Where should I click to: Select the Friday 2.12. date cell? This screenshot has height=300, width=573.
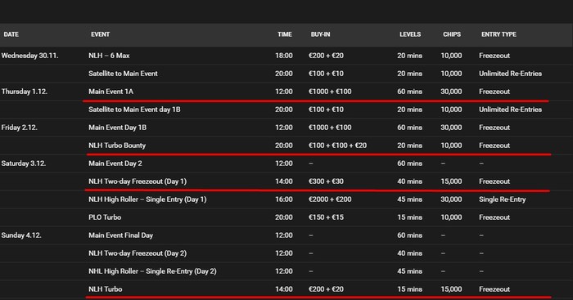click(19, 128)
